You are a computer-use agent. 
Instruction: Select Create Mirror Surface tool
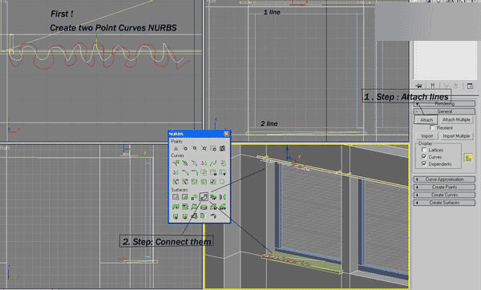pos(222,197)
